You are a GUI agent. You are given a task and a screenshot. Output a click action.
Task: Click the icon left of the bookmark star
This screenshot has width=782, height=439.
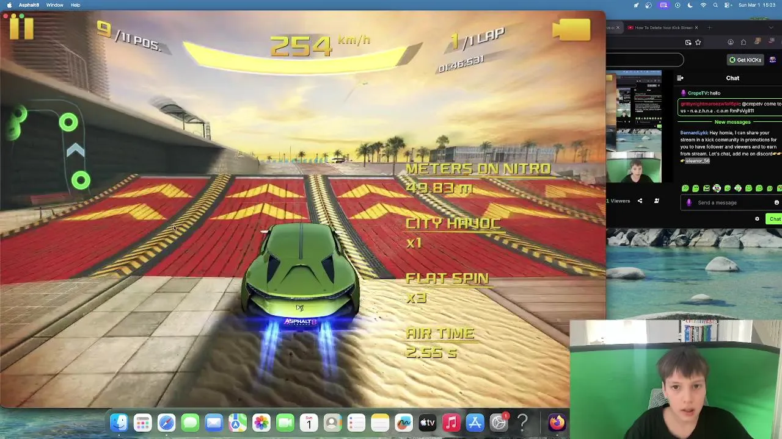(x=689, y=42)
